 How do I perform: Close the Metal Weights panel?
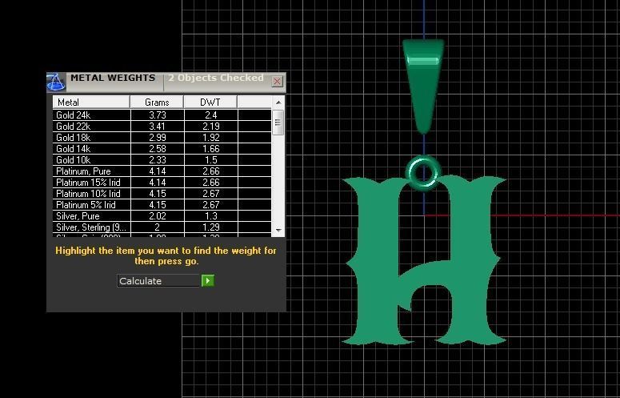coord(277,82)
